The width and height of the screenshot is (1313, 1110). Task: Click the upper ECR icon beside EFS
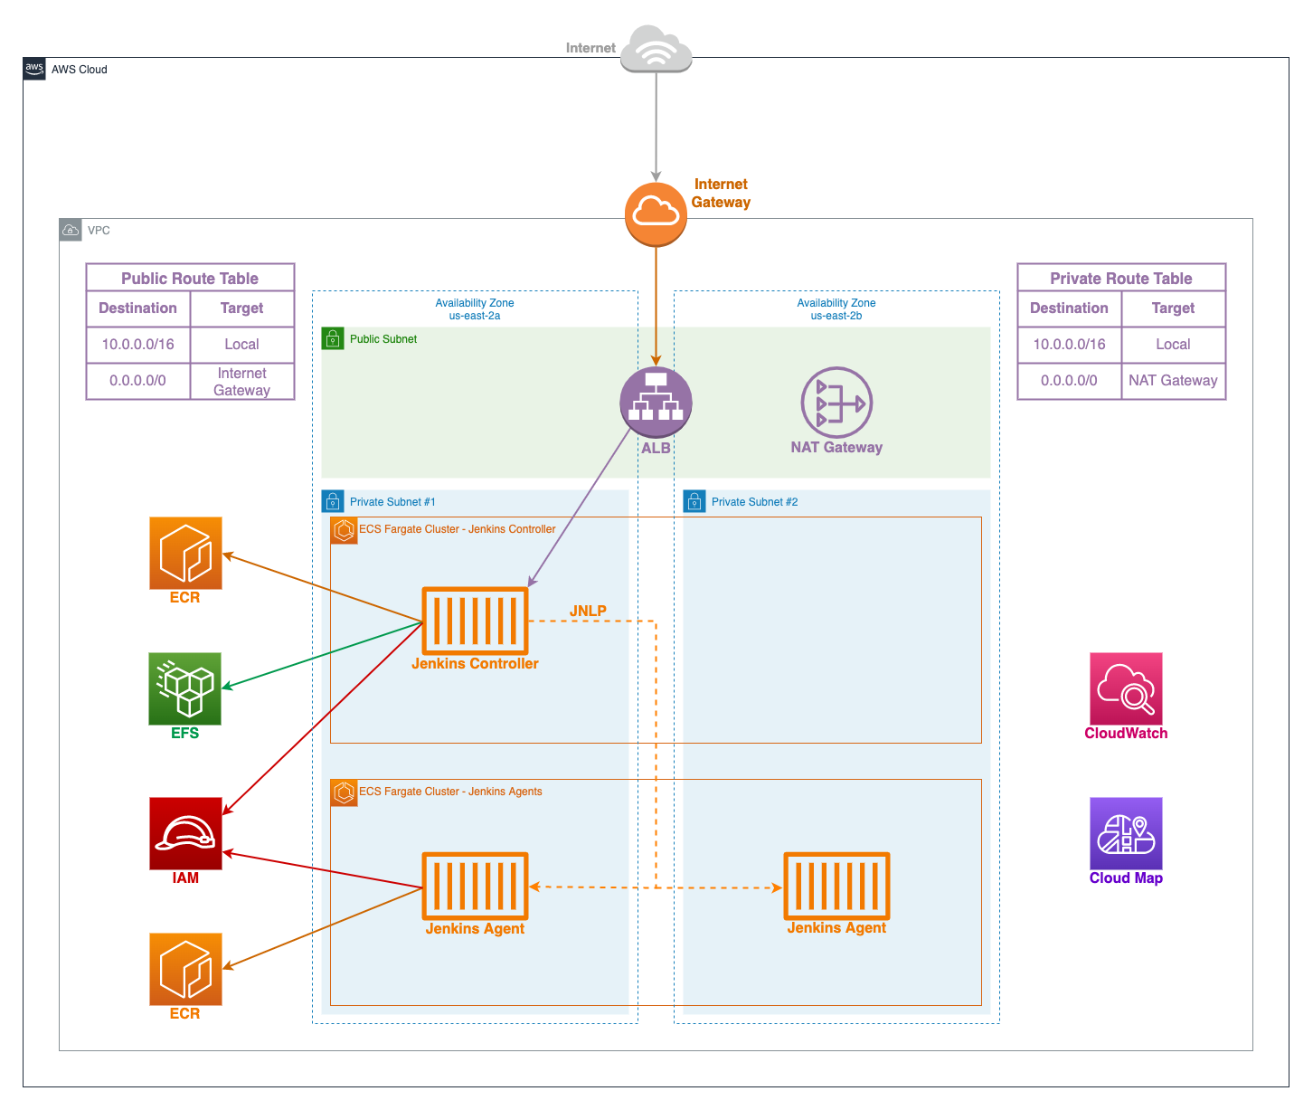point(185,553)
